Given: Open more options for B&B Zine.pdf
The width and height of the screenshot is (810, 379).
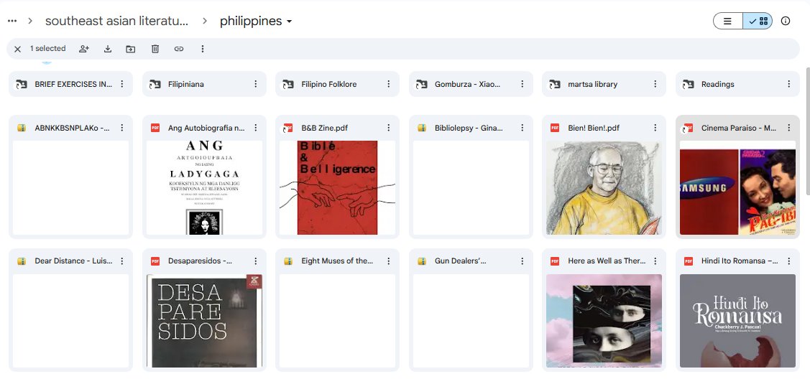Looking at the screenshot, I should tap(388, 128).
